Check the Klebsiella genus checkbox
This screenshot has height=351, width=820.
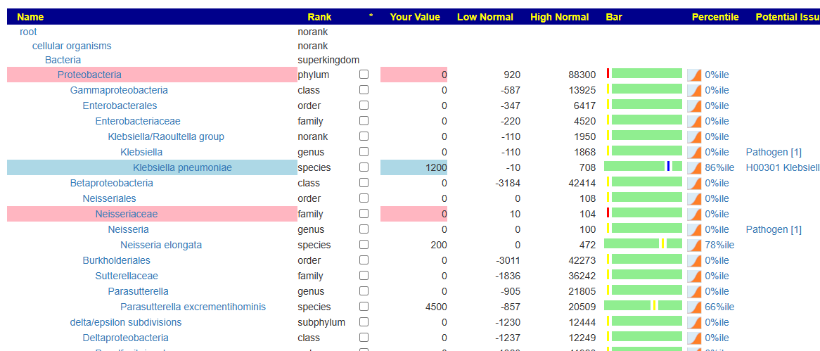[x=364, y=152]
